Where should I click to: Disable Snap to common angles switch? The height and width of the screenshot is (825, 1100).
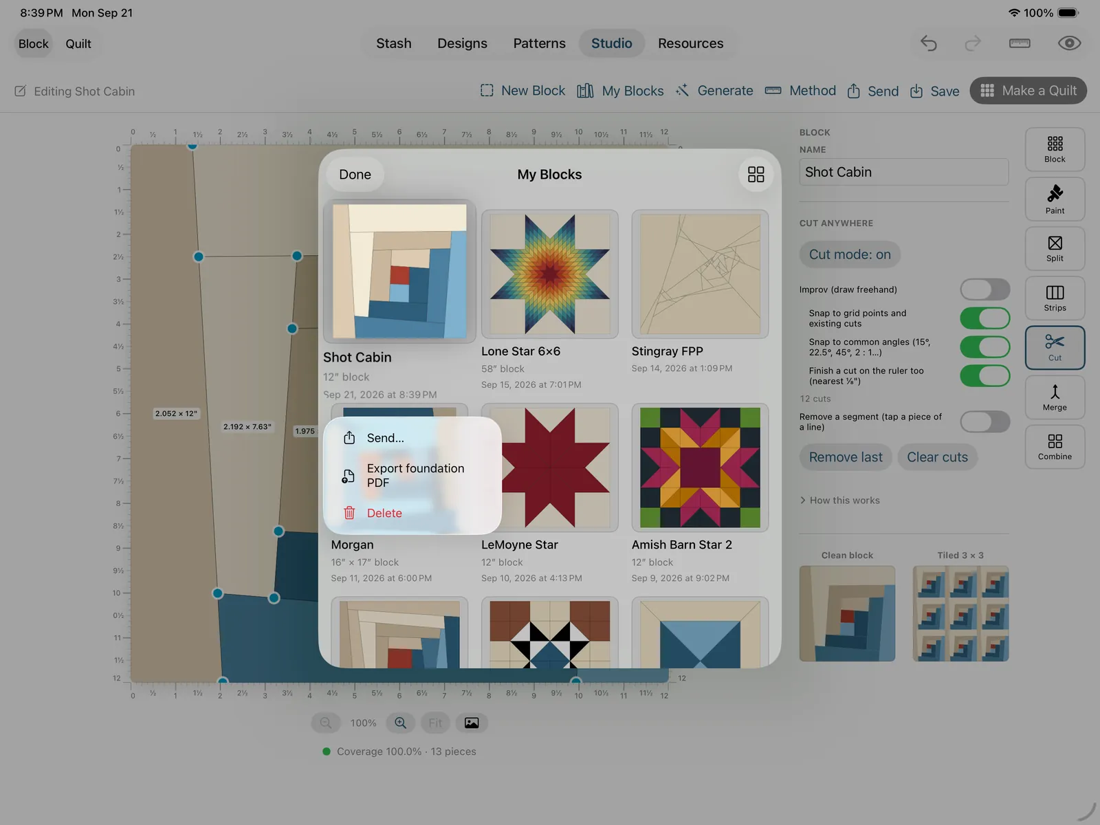984,346
